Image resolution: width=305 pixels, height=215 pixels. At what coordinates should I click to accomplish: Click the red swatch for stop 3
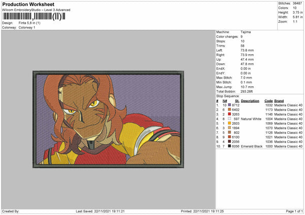click(229, 114)
